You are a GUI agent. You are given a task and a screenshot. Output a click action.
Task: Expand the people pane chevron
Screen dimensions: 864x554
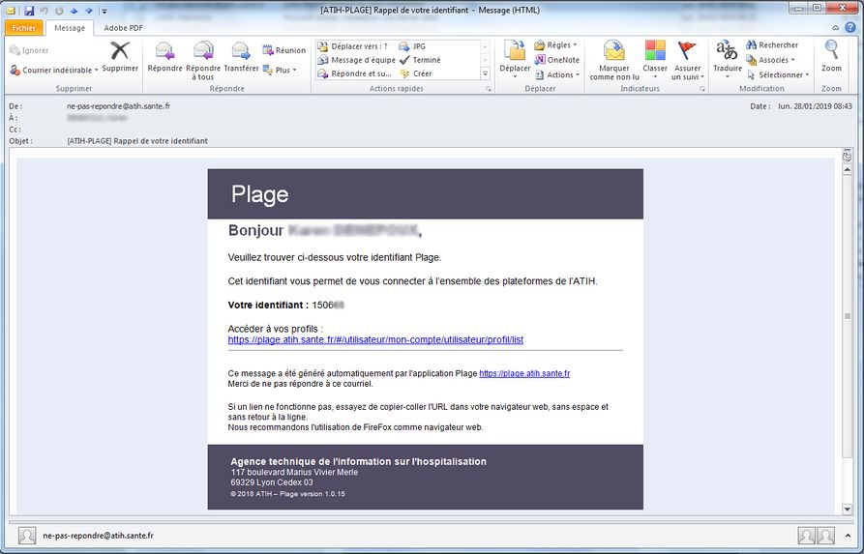point(848,536)
